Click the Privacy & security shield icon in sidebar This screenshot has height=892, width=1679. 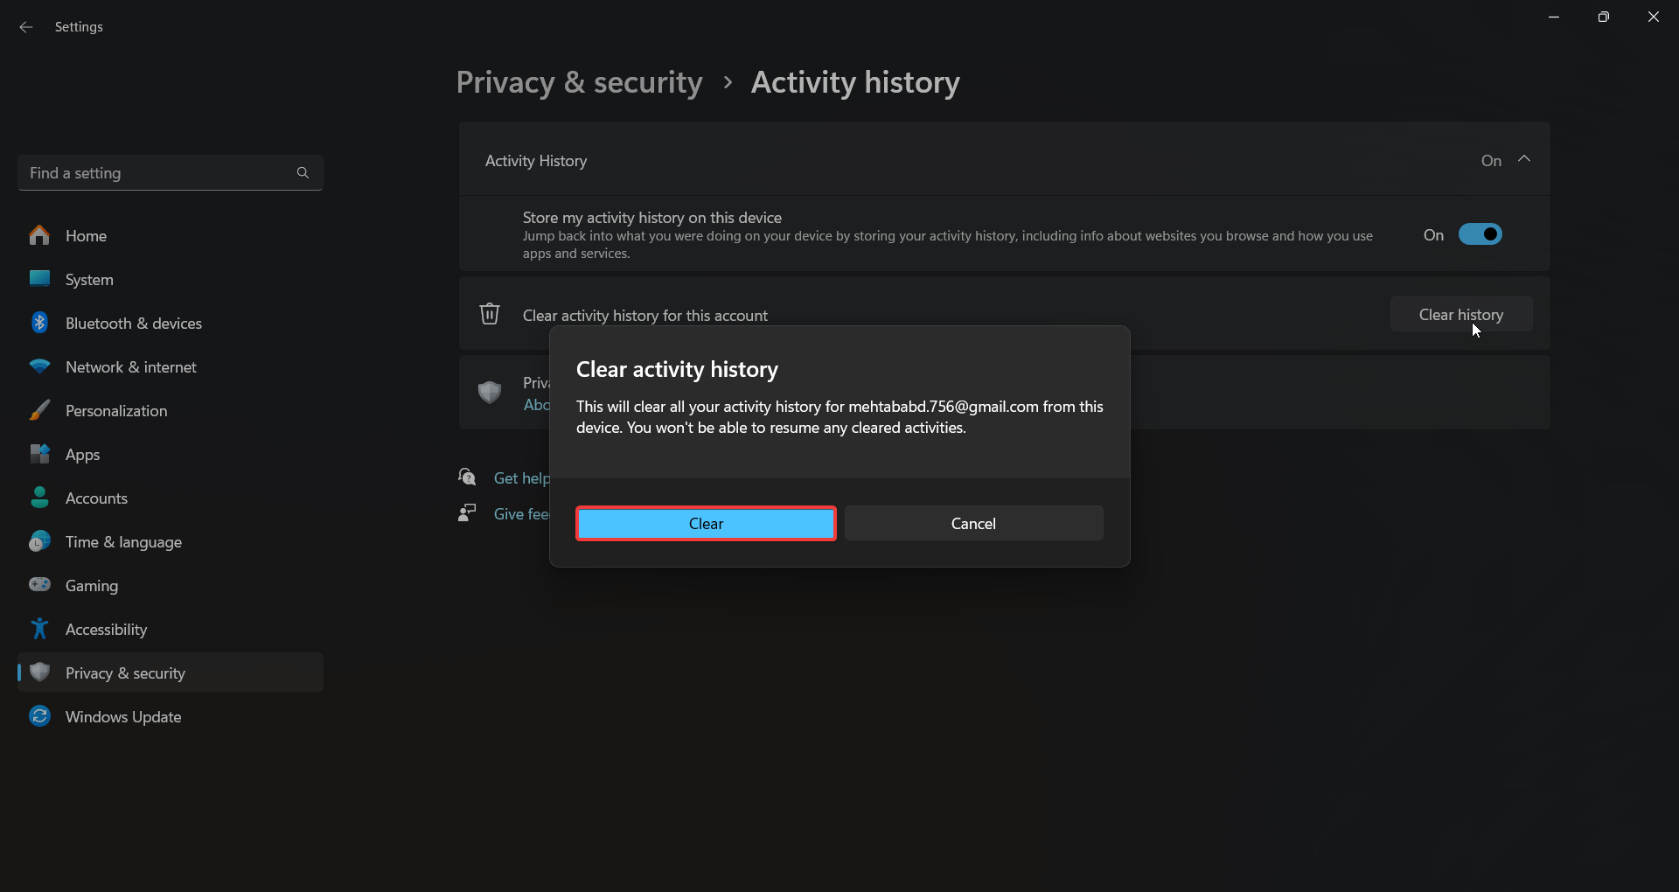39,672
